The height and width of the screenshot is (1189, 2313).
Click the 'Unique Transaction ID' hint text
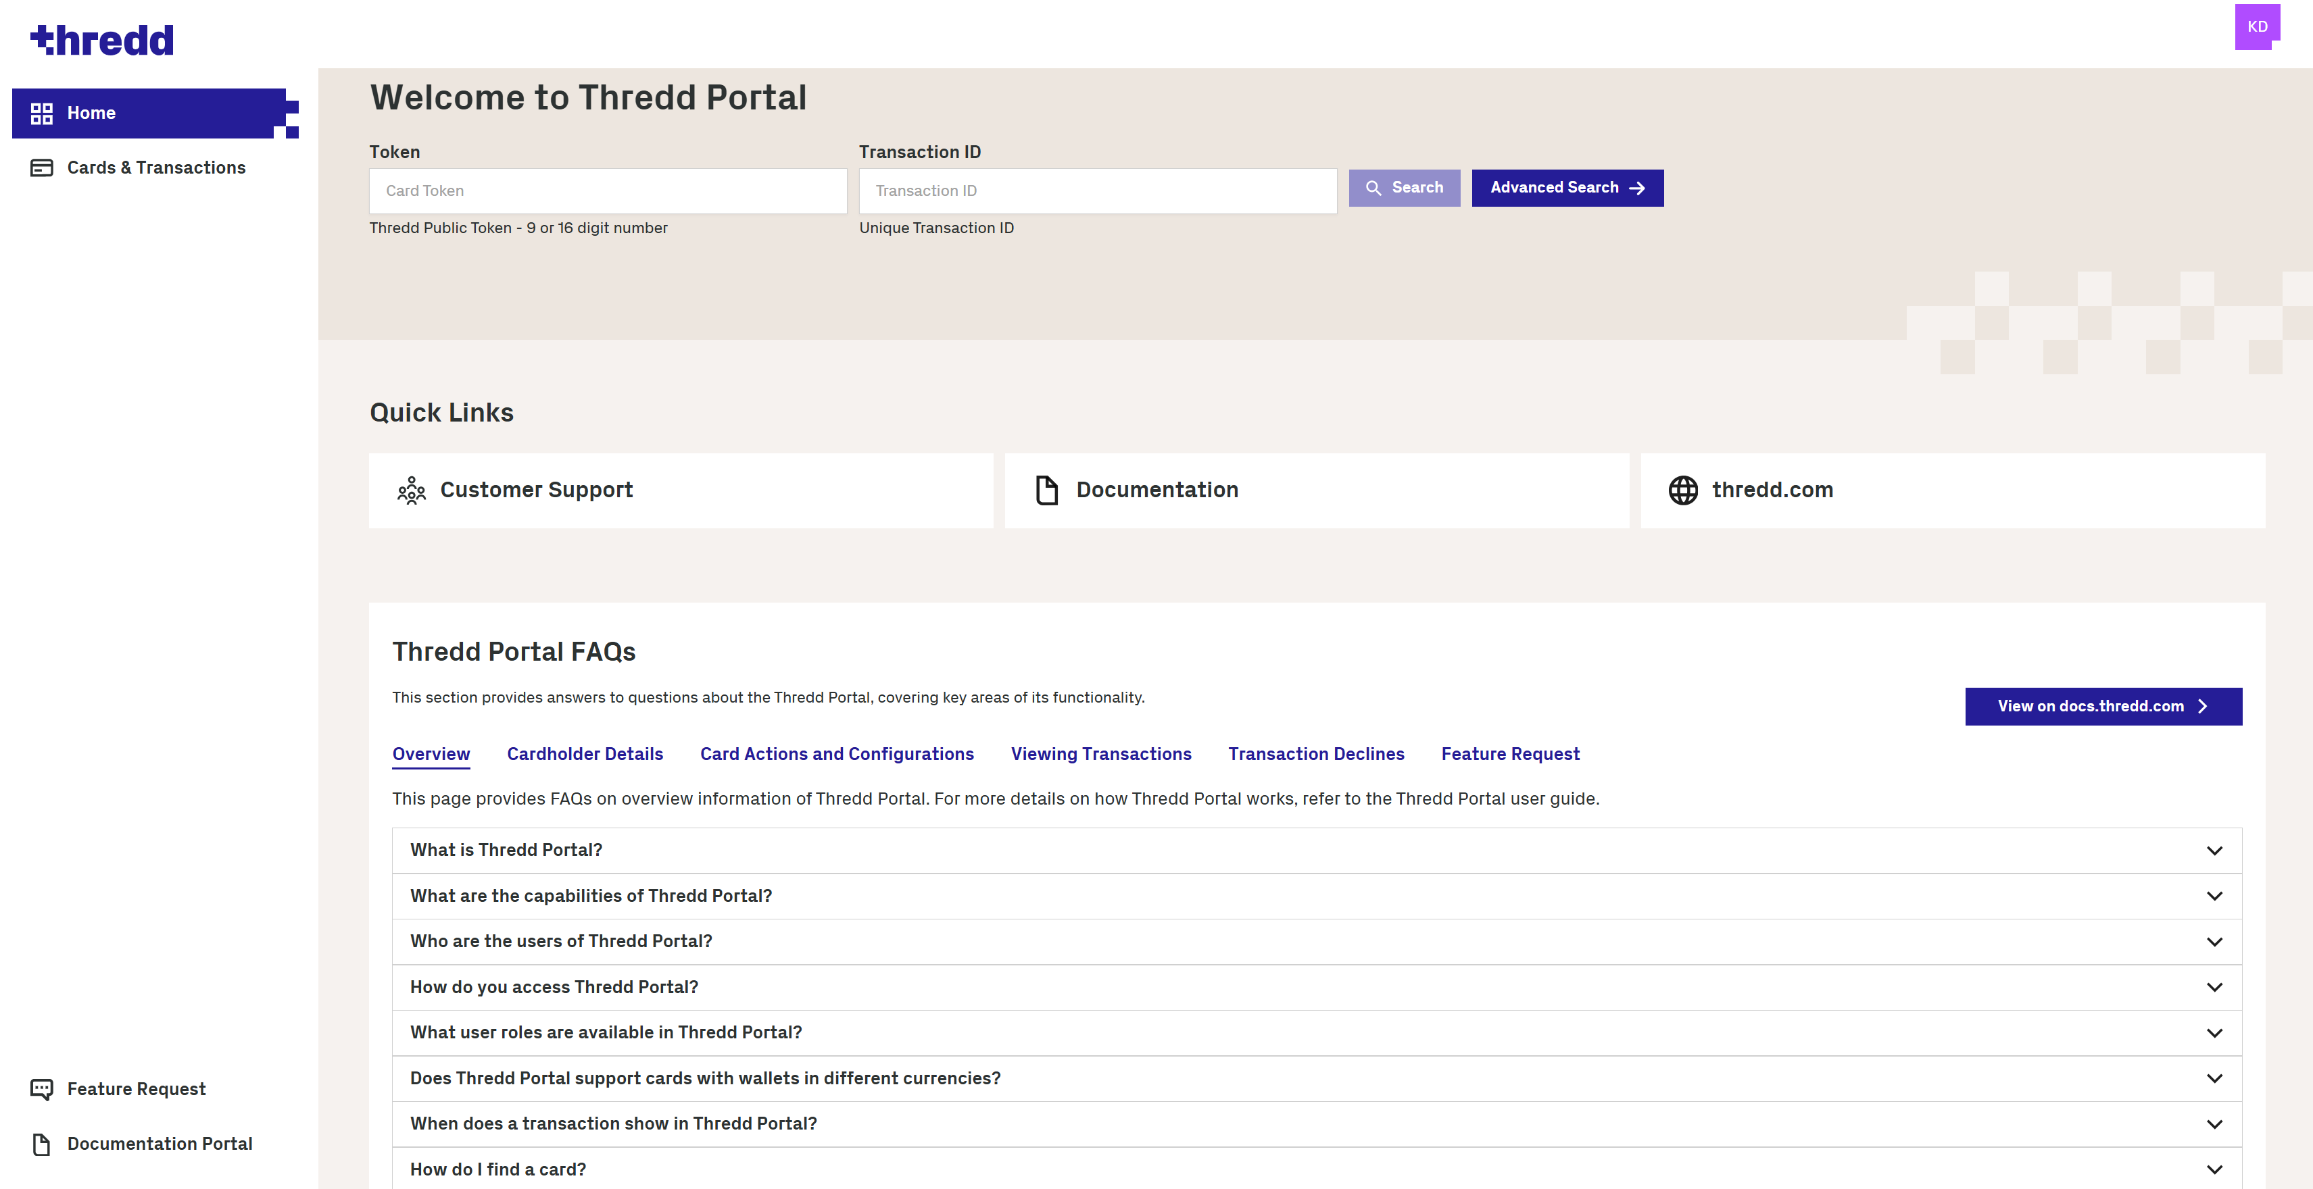click(x=937, y=228)
